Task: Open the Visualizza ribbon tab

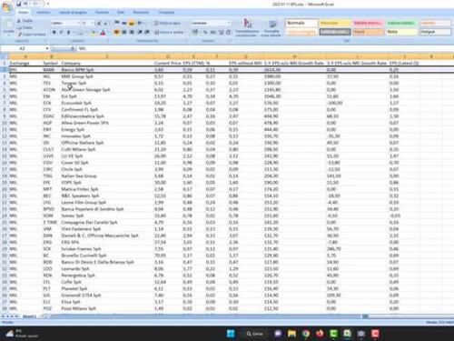Action: tap(166, 13)
